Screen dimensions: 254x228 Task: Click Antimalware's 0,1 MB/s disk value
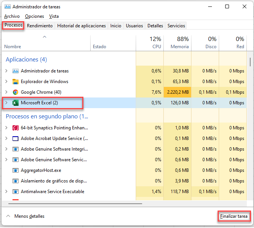click(x=208, y=192)
